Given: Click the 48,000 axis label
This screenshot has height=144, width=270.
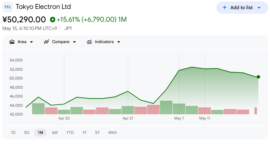Looking at the screenshot, I should coord(16,87).
